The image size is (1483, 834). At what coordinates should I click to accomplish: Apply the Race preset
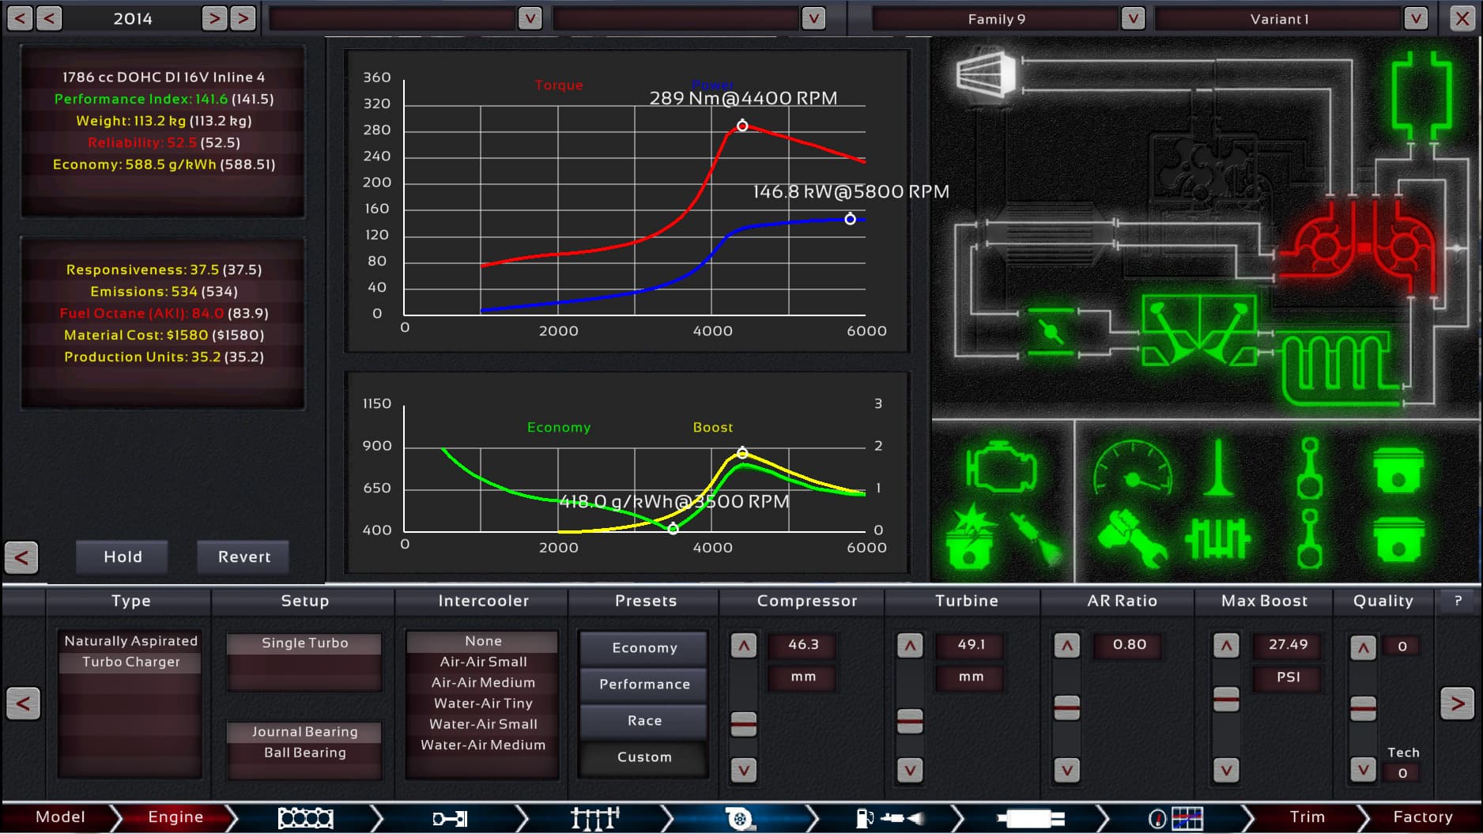pos(643,720)
